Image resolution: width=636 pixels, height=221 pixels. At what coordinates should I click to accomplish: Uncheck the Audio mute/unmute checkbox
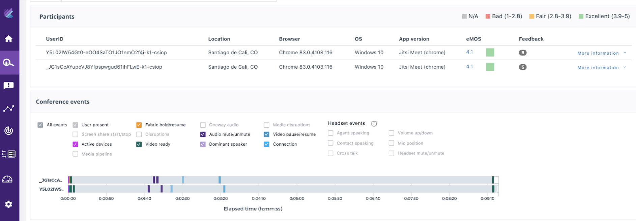coord(203,134)
